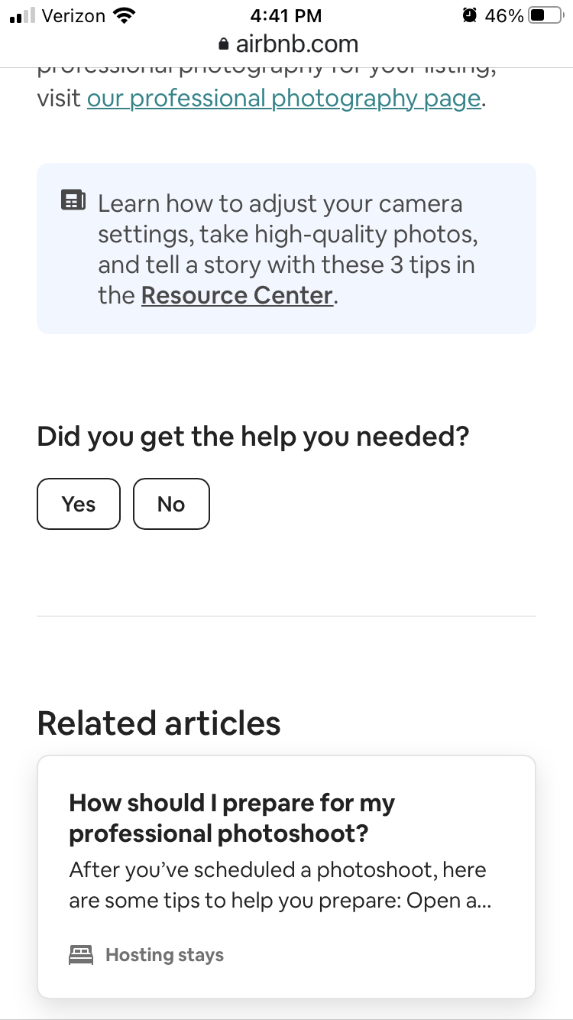Tap the cellular signal bars icon
This screenshot has width=573, height=1020.
coord(24,15)
